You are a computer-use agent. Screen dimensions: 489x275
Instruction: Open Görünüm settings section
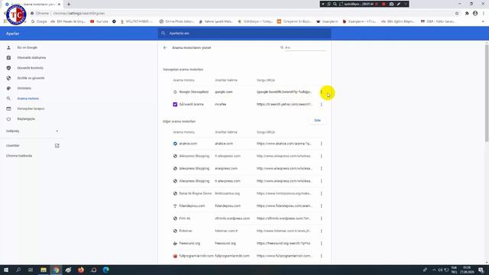24,89
